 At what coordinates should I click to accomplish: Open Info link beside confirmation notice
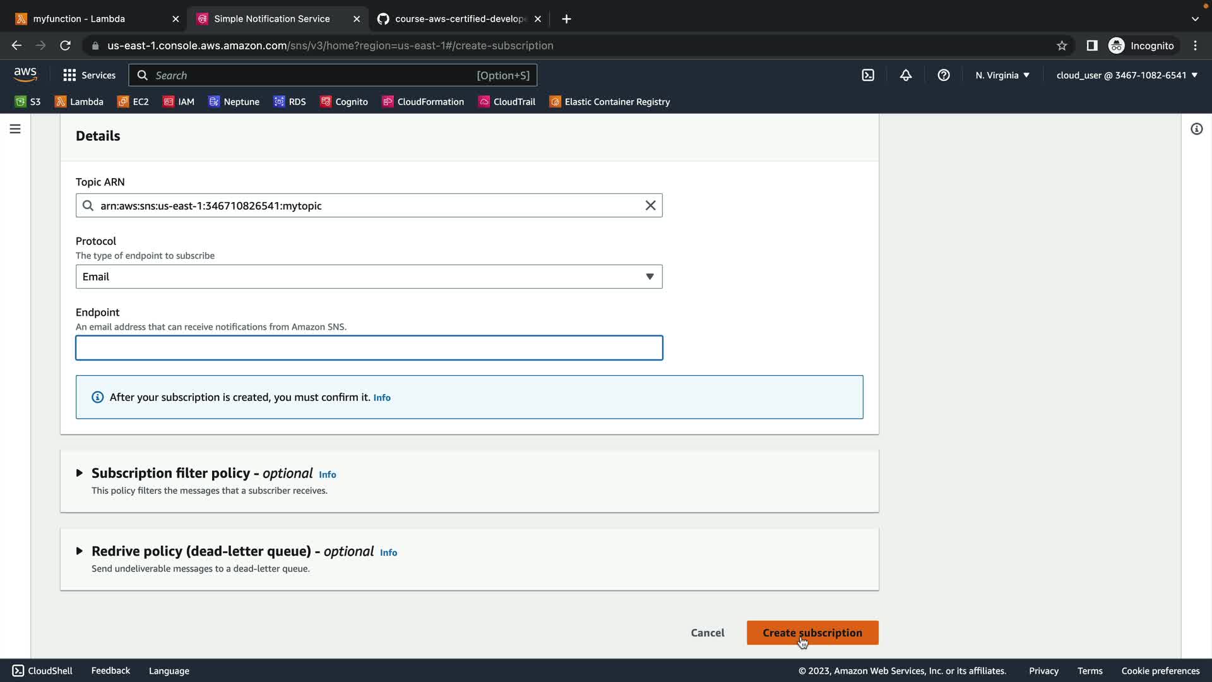(382, 398)
